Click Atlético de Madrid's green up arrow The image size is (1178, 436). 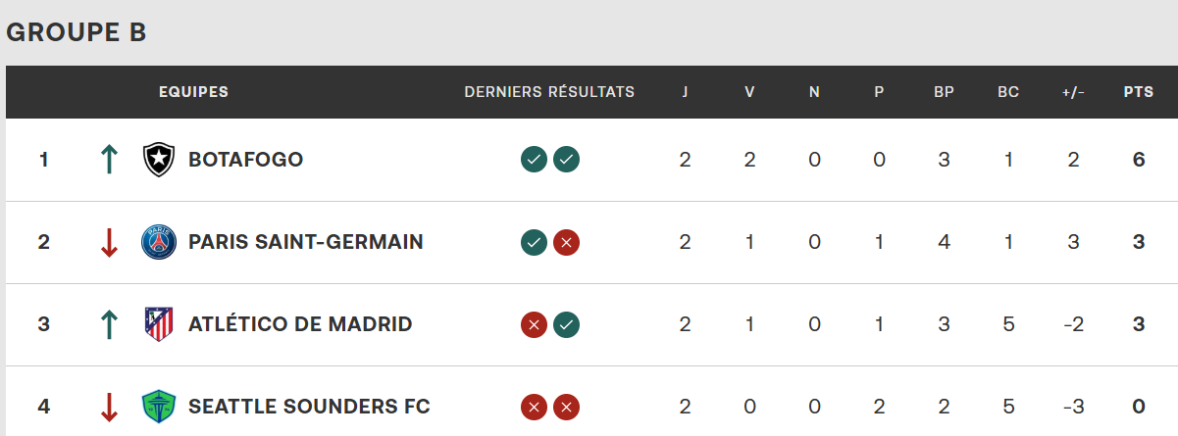pos(109,323)
